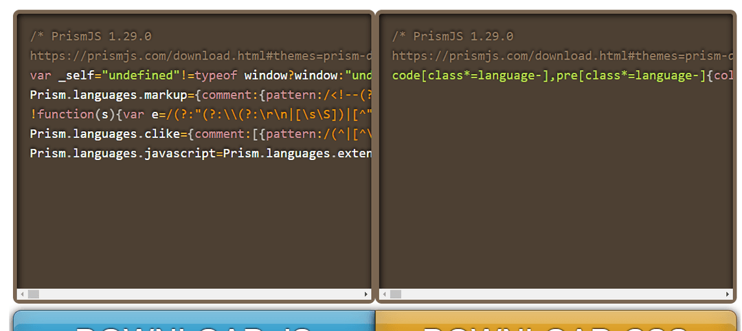Click the Prism.languages.markup code line

point(201,95)
